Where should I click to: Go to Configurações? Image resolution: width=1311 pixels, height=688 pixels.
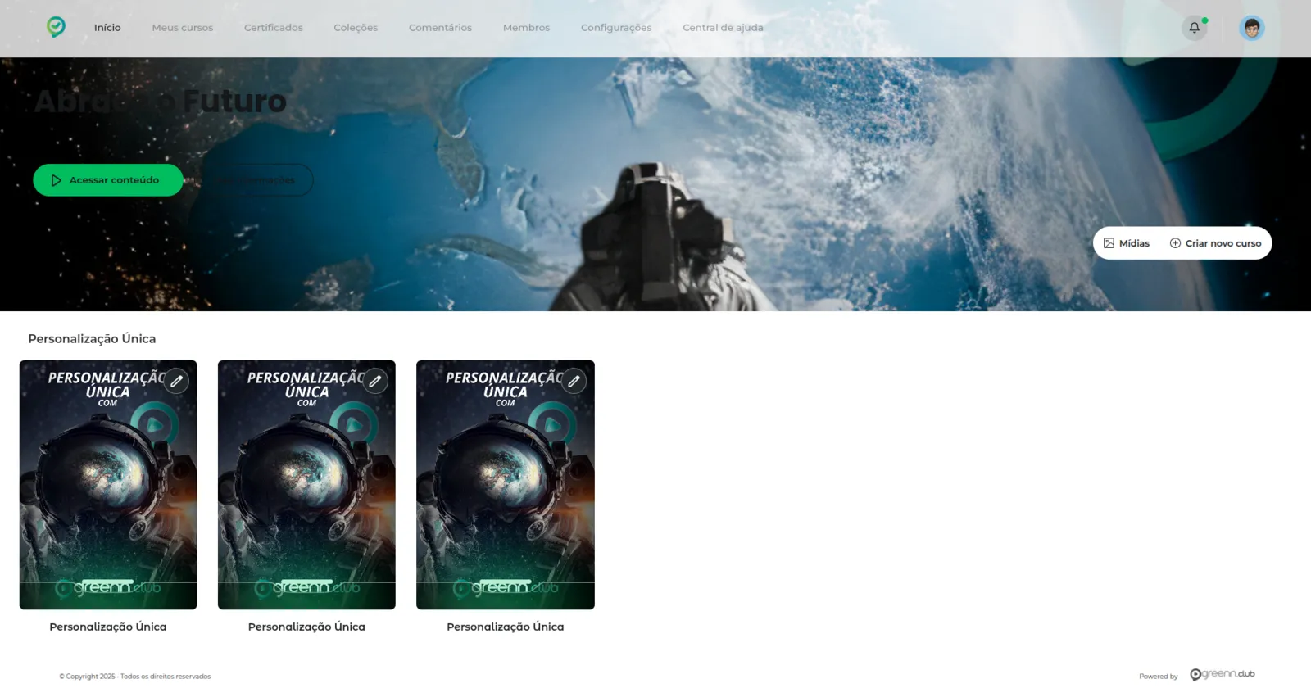[x=616, y=28]
